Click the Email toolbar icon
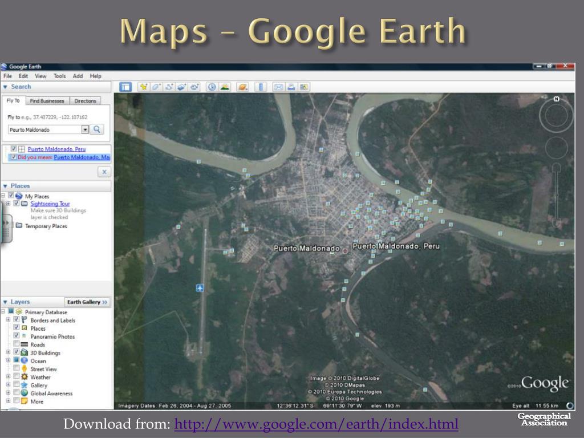Screen dimensions: 584x438 coord(278,87)
